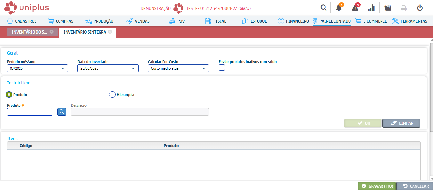Image resolution: width=433 pixels, height=190 pixels.
Task: Enable Enviar produtos inativos com saldo checkbox
Action: (x=222, y=67)
